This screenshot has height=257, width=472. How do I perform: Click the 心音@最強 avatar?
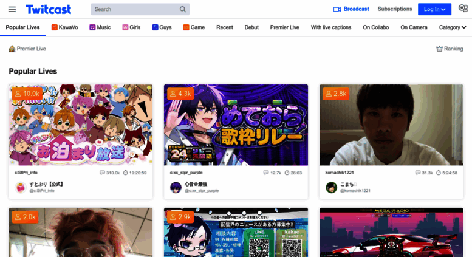[176, 187]
